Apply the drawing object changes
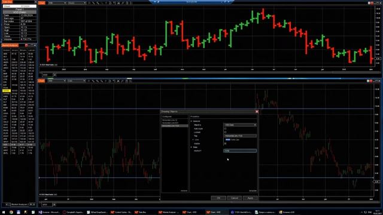 click(x=250, y=198)
